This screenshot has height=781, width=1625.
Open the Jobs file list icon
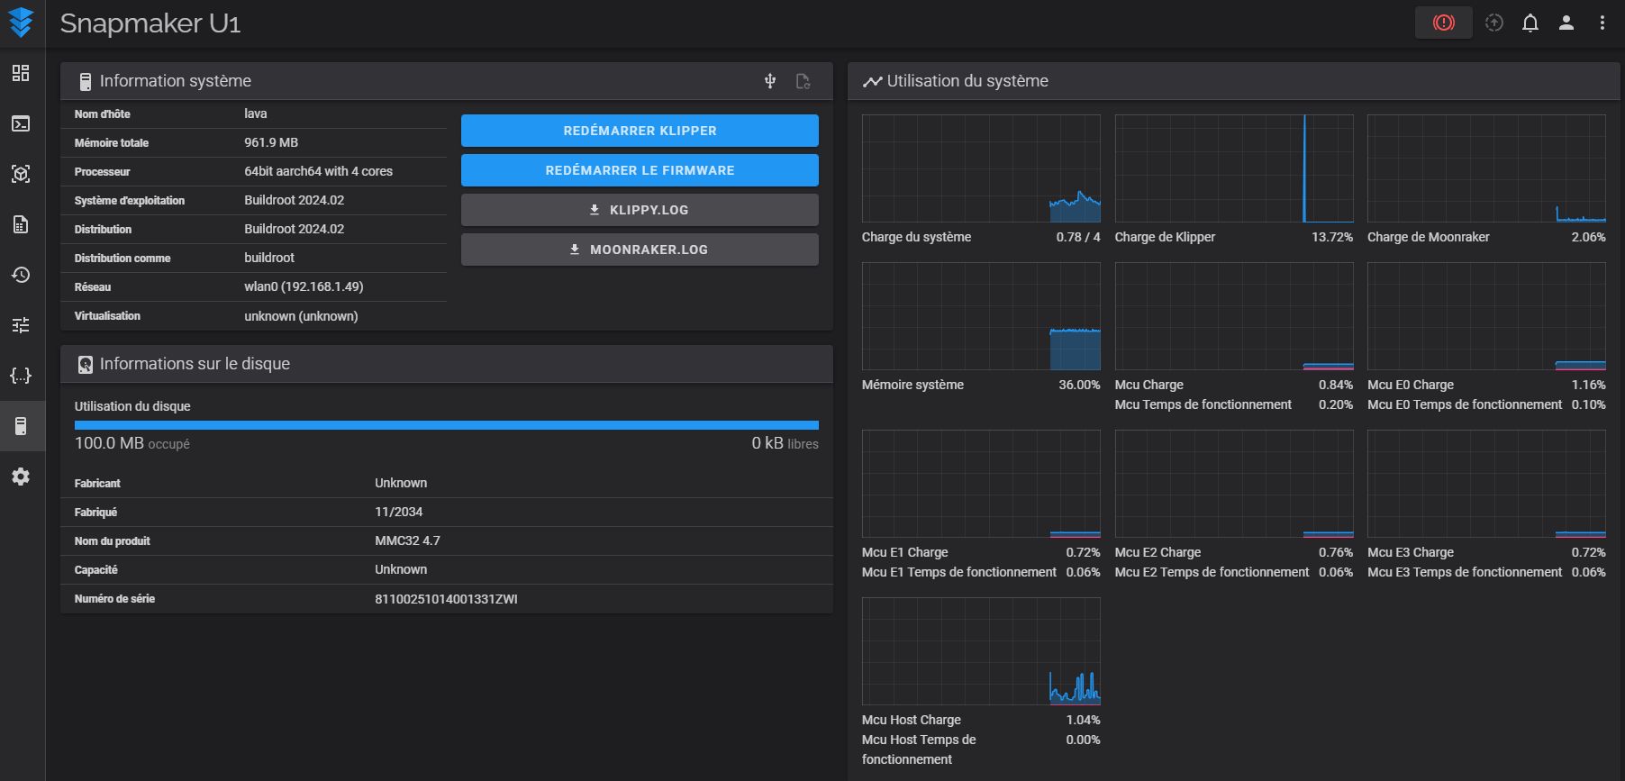21,224
